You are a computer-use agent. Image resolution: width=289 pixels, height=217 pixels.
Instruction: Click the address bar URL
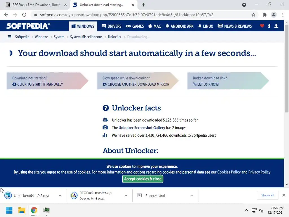(127, 15)
